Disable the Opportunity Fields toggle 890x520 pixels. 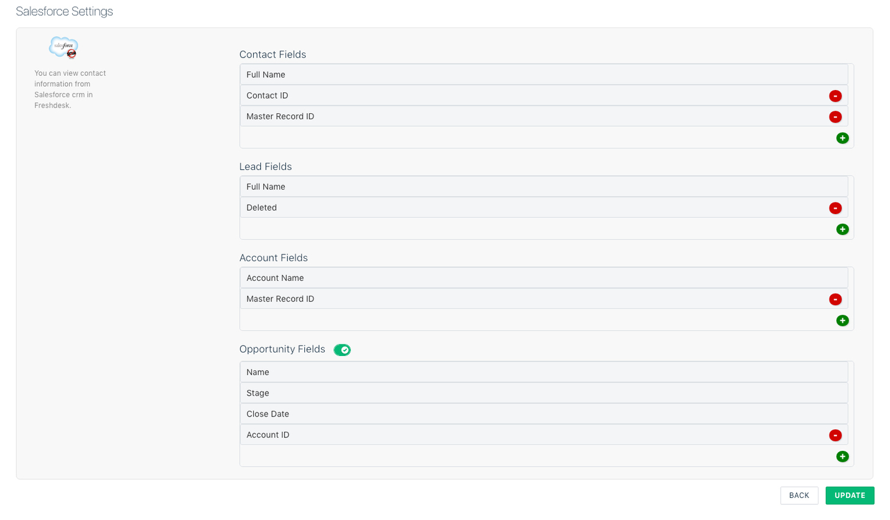[342, 349]
